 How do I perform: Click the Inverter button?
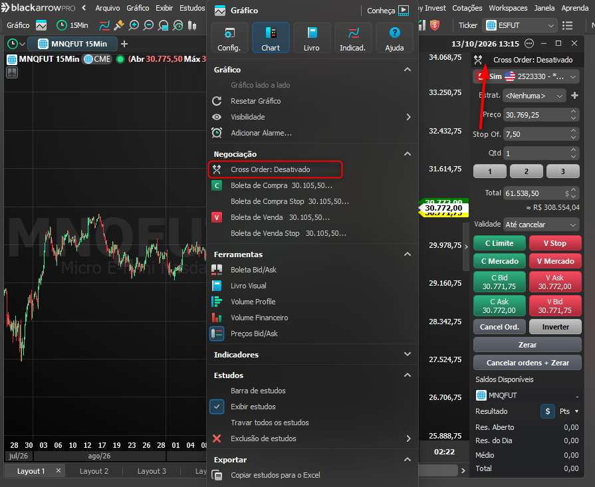point(555,327)
